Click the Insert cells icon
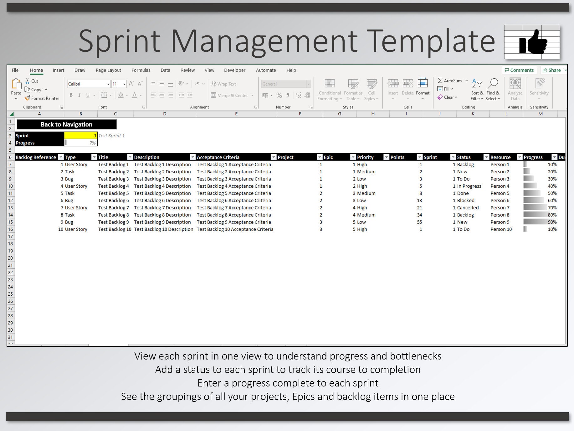 (x=393, y=83)
